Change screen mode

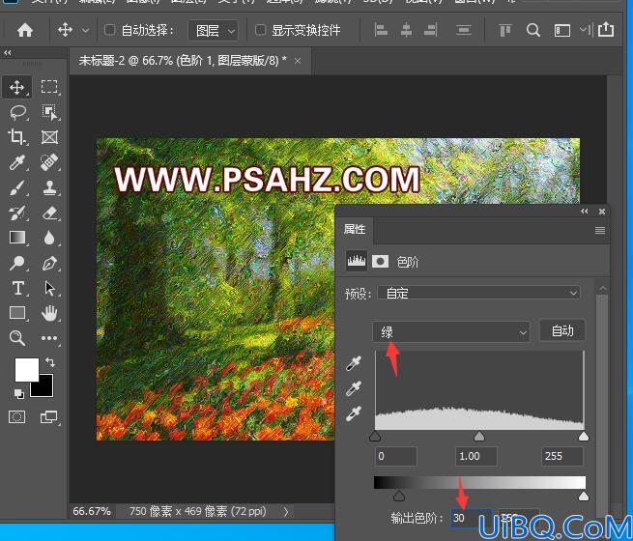(x=49, y=416)
